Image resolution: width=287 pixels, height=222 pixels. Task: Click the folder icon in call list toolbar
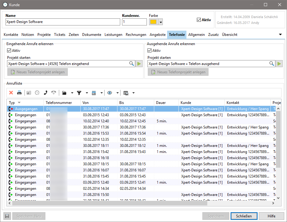[64, 93]
